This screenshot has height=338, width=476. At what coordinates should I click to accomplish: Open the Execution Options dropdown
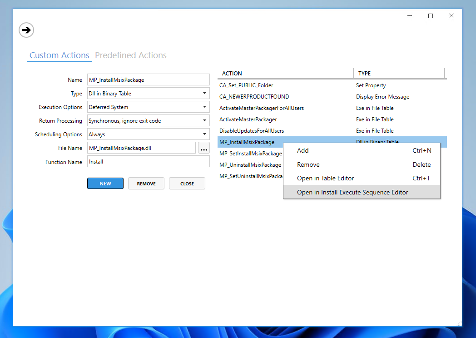[x=149, y=107]
